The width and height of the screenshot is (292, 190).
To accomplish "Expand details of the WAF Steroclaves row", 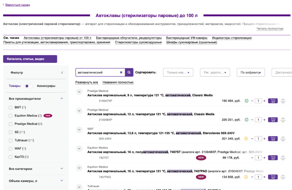I will pyautogui.click(x=79, y=130).
